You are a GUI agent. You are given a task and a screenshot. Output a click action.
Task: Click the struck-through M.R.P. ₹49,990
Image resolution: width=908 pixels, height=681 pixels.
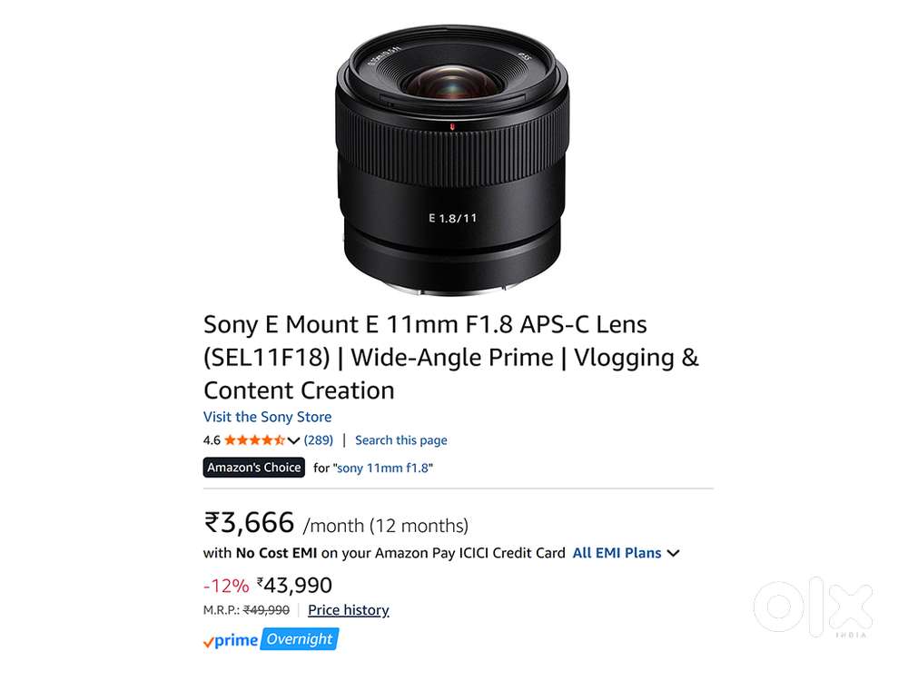(266, 610)
